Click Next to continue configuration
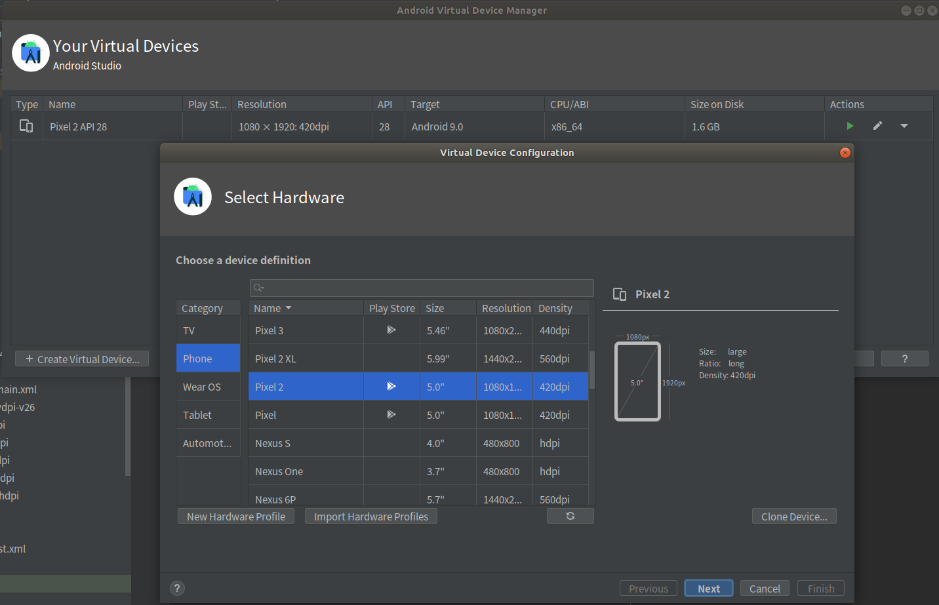The height and width of the screenshot is (605, 939). point(709,589)
